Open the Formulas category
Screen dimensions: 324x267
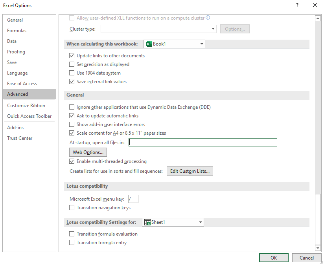29,31
